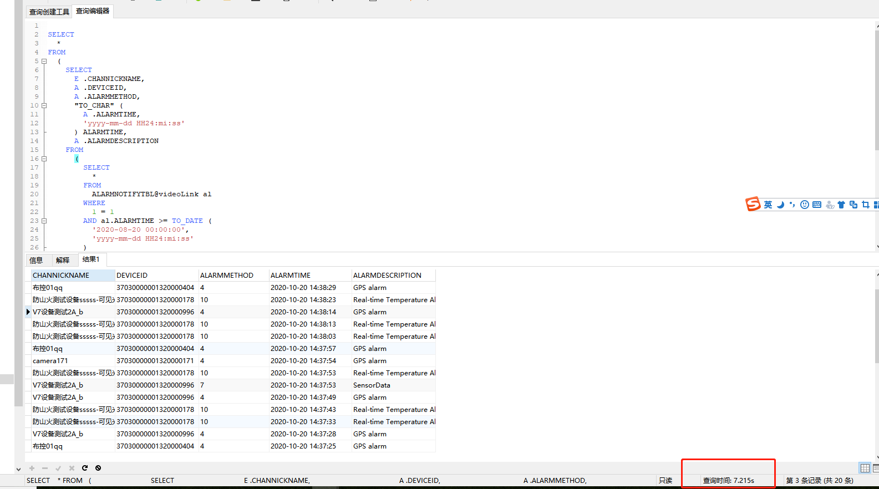Image resolution: width=879 pixels, height=489 pixels.
Task: Select the SensorData description cell
Action: 394,385
